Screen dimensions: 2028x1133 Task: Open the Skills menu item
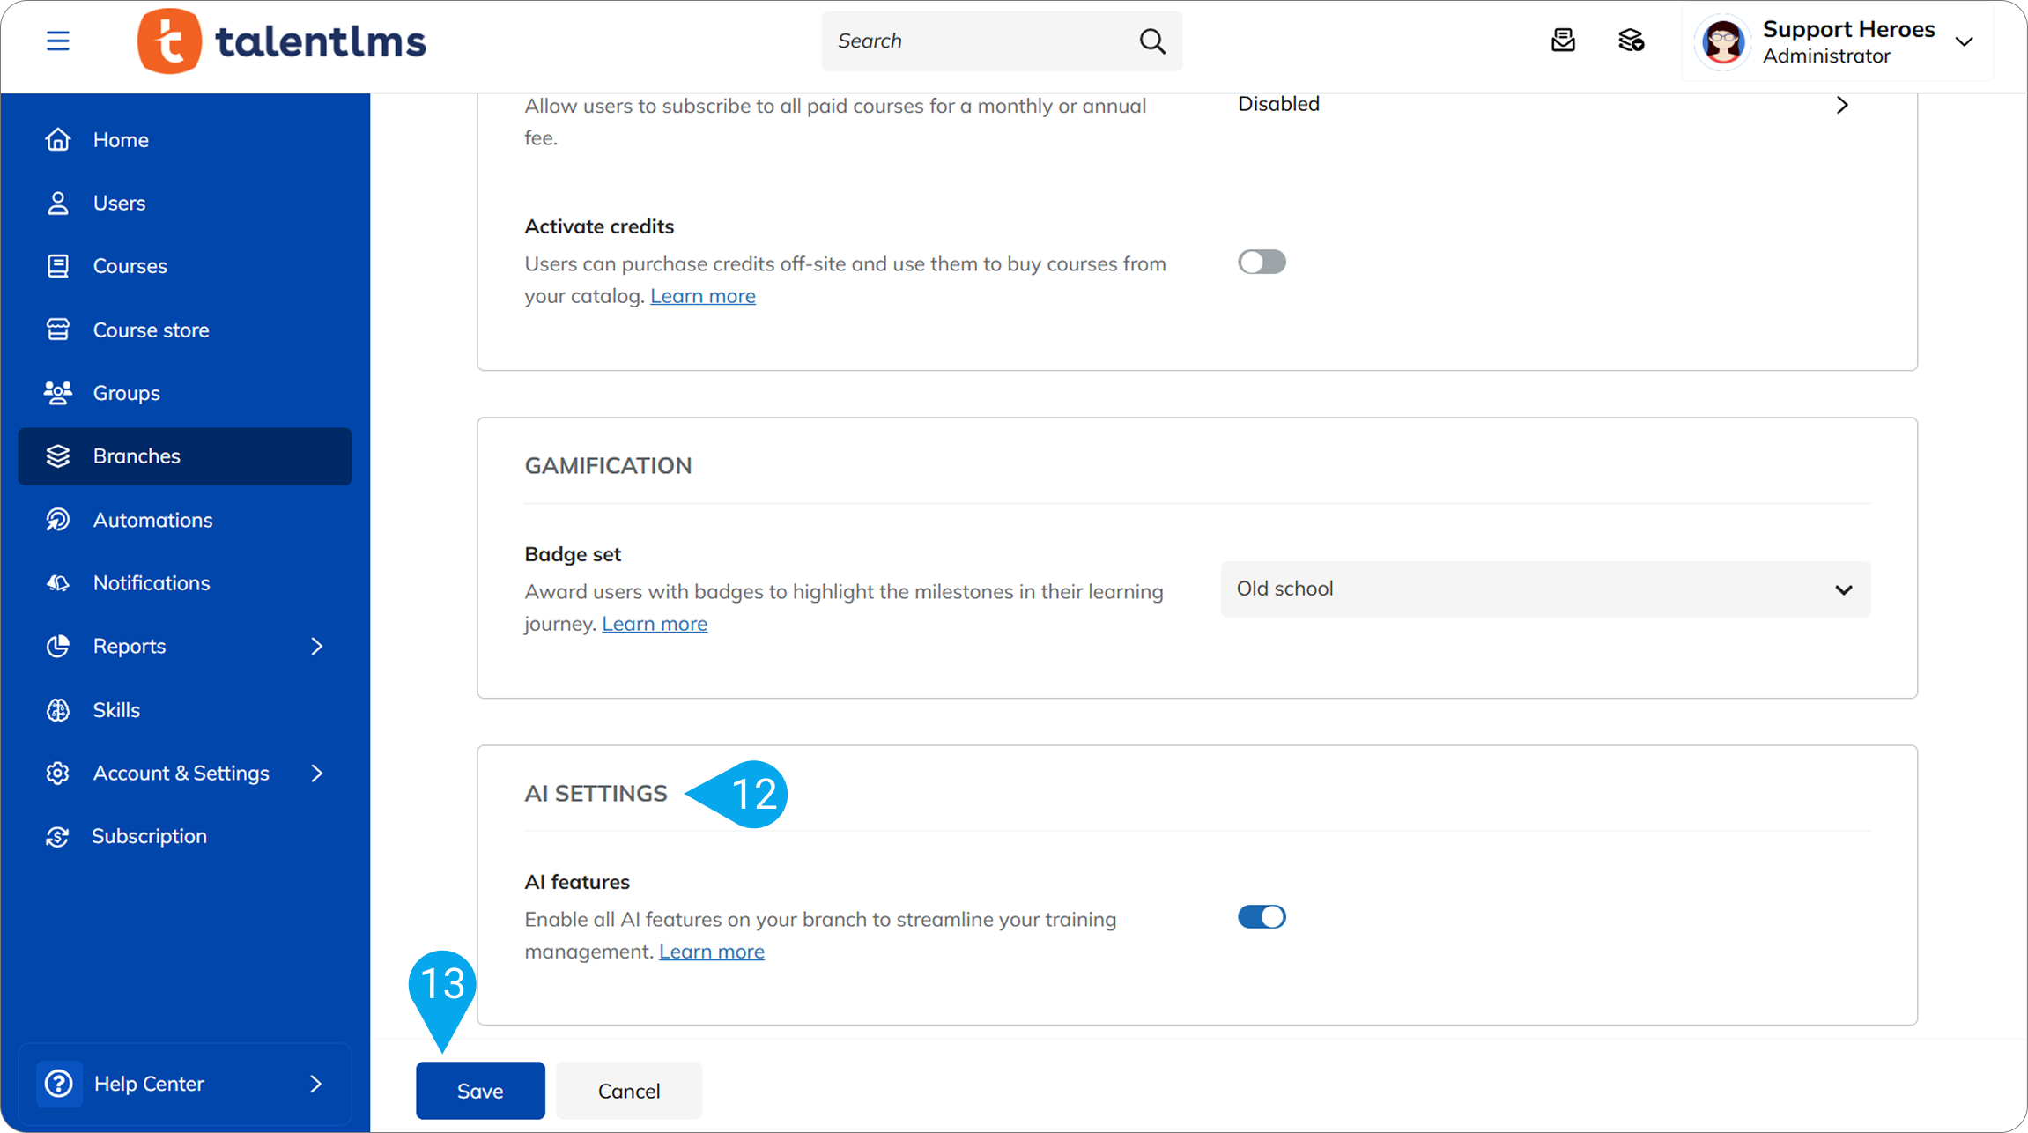[x=116, y=710]
